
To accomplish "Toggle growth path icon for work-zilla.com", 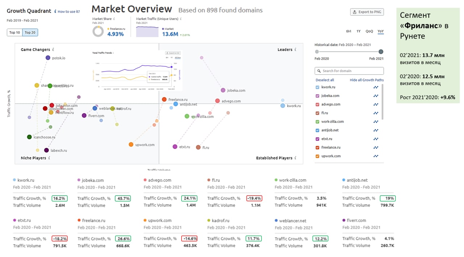I will [x=376, y=122].
